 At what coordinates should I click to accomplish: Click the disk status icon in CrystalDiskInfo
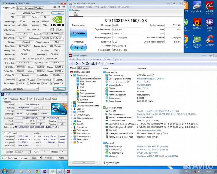[70, 10]
